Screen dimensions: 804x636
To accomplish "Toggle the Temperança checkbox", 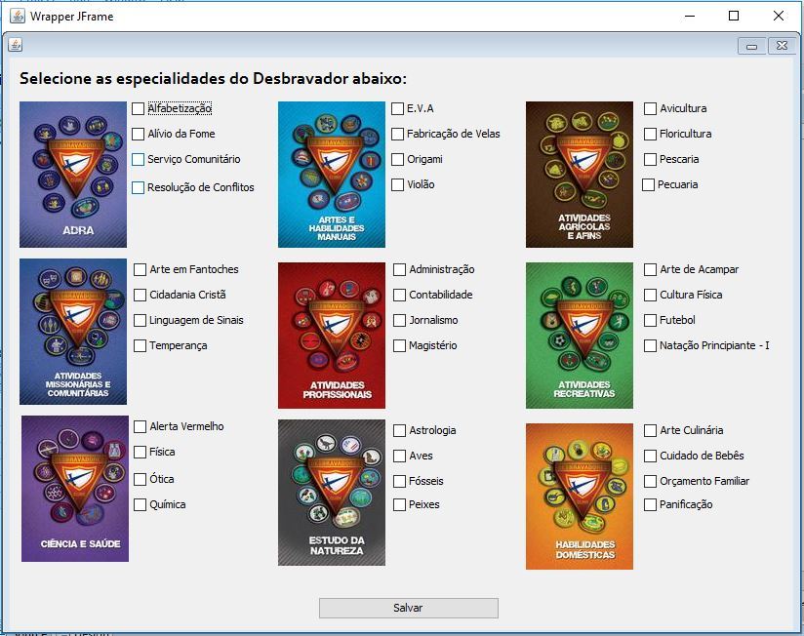I will 140,346.
